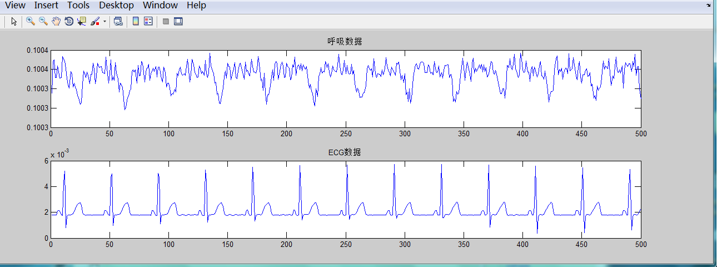Open the Window menu

(160, 6)
